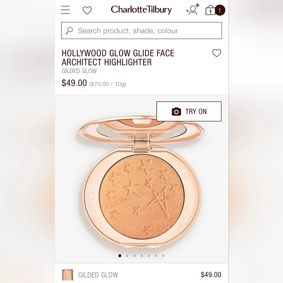This screenshot has height=283, width=283.
Task: Select the first image carousel dot
Action: (120, 256)
